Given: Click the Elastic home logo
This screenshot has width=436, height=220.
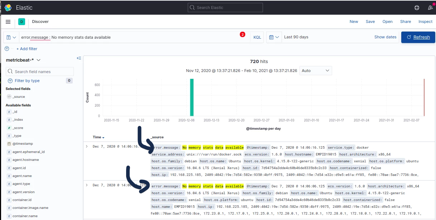Looking at the screenshot, I should pos(8,8).
